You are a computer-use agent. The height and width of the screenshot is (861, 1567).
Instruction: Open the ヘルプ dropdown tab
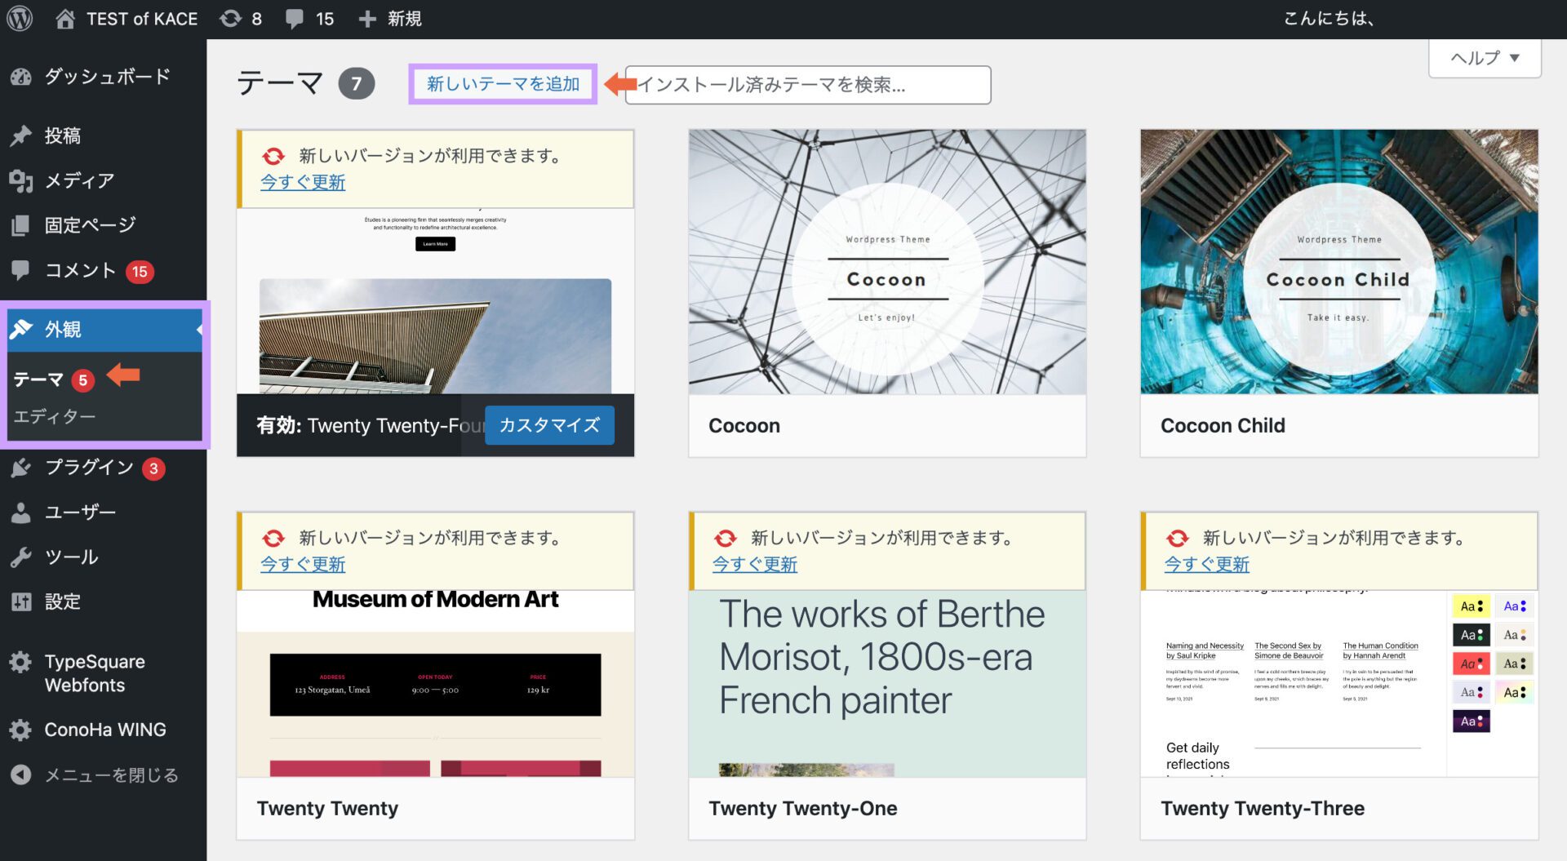[x=1485, y=58]
